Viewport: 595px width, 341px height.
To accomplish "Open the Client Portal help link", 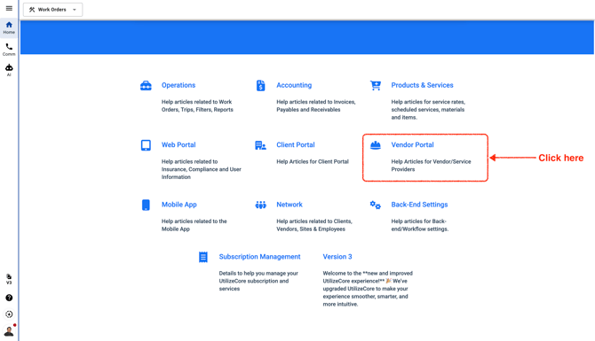I will click(296, 144).
